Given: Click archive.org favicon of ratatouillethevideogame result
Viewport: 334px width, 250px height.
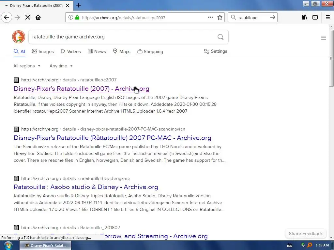Looking at the screenshot, I should 16,178.
